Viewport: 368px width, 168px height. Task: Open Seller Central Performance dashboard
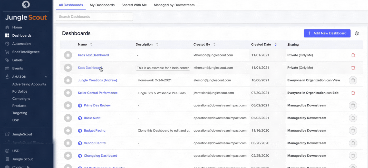click(x=98, y=93)
